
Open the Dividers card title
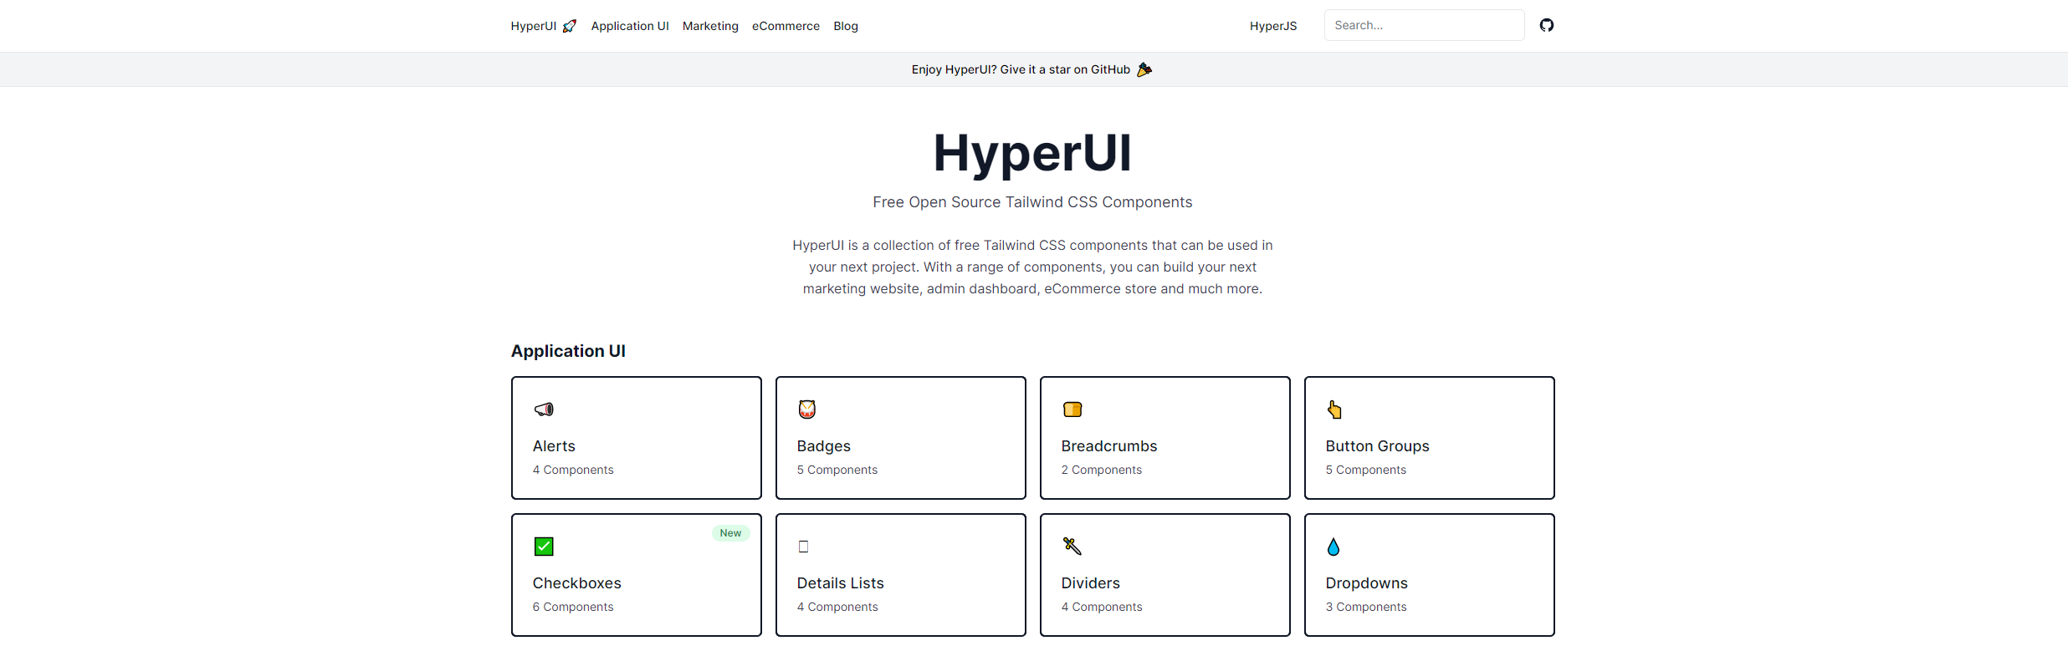1090,583
